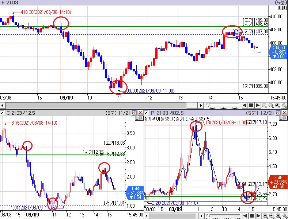Adjust the bar-spacing slider on P 2103 chart

click(x=223, y=216)
